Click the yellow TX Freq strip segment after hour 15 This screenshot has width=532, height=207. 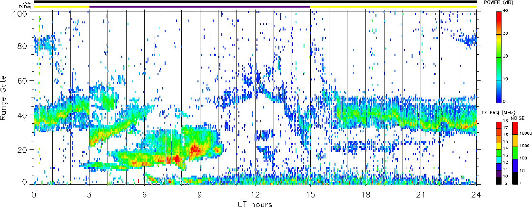tap(394, 7)
